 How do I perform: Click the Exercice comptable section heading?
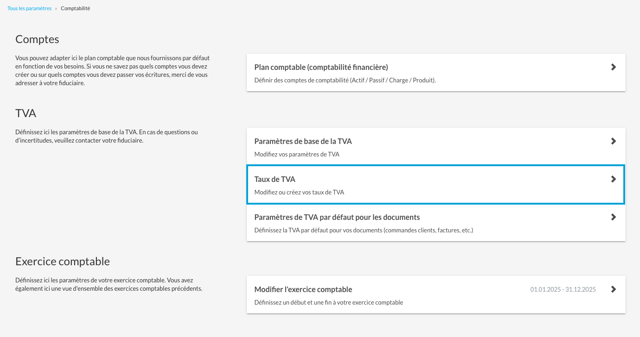tap(63, 262)
